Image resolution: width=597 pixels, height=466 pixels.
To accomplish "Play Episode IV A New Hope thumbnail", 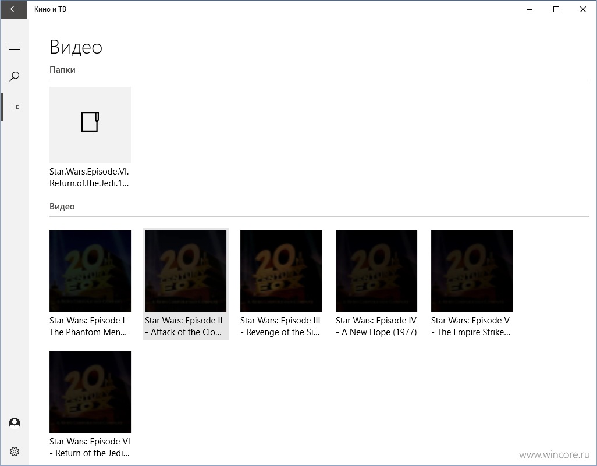I will 376,271.
